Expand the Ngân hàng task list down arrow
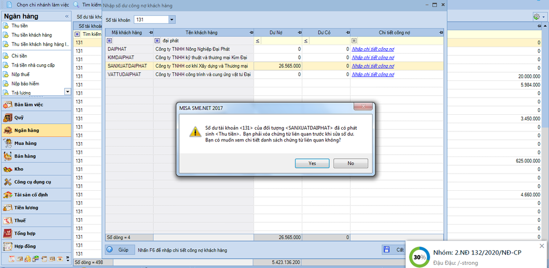The height and width of the screenshot is (268, 549). [67, 91]
